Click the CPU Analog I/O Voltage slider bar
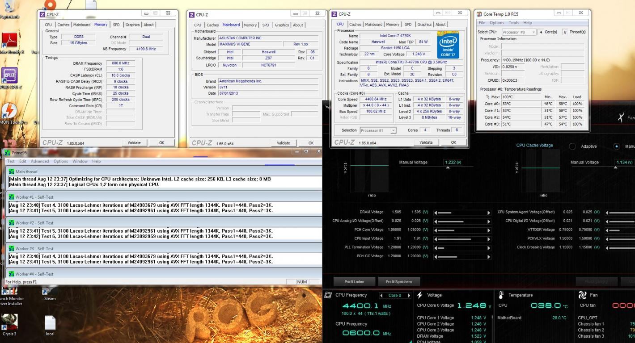Viewport: 635px width, 343px height. click(x=462, y=221)
